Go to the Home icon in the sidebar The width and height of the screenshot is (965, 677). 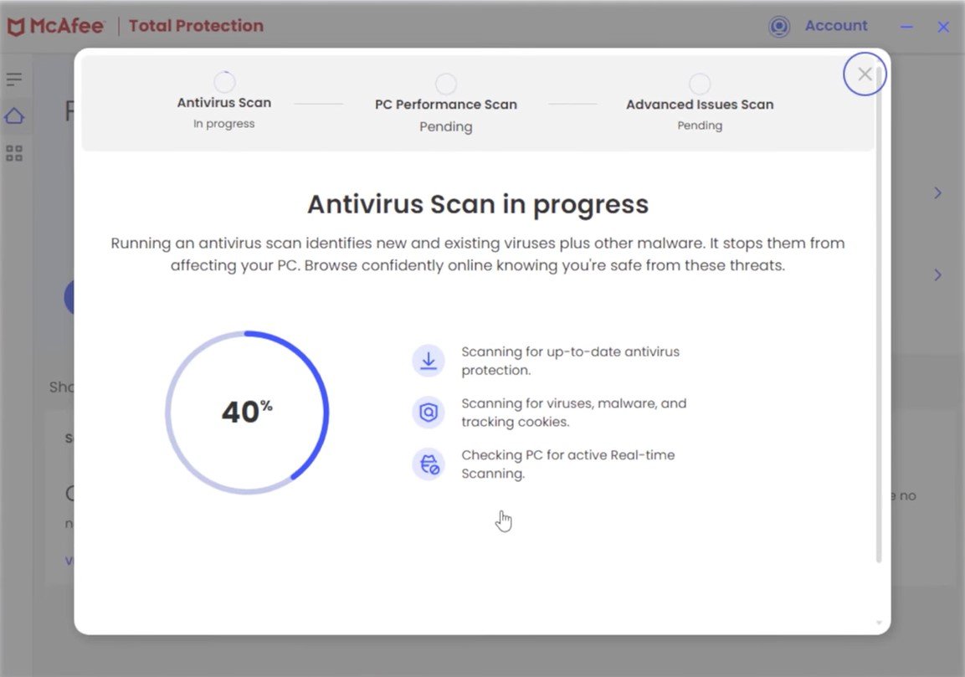[x=14, y=116]
